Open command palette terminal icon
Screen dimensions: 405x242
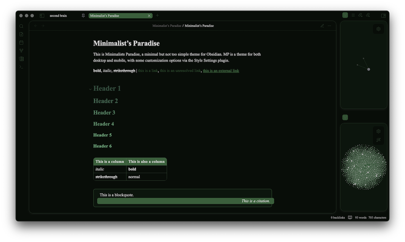tap(21, 67)
